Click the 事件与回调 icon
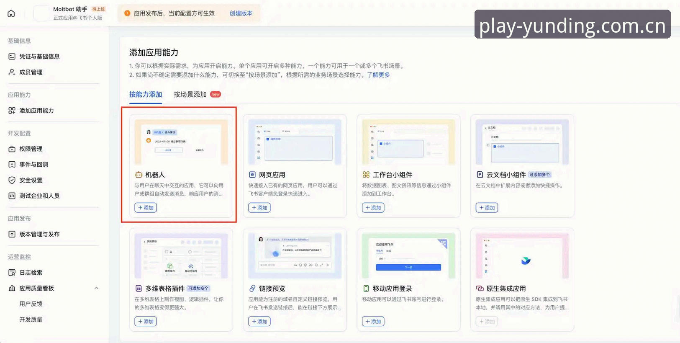680x343 pixels. click(x=12, y=165)
